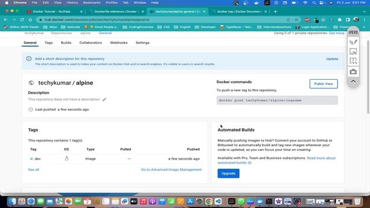Screen dimensions: 370x208
Task: Open the Profiles menu
Action: click(112, 3)
